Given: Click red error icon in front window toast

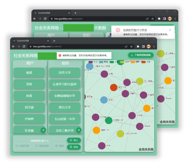Looking at the screenshot, I should (x=60, y=55).
